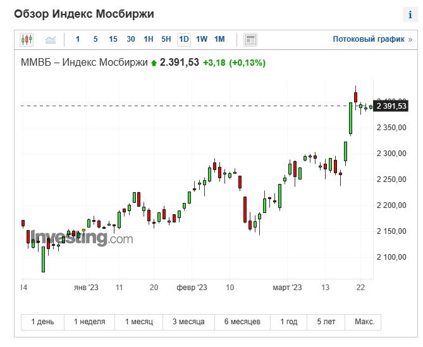Choose the 1 неделя range
The height and width of the screenshot is (347, 423).
(x=90, y=322)
